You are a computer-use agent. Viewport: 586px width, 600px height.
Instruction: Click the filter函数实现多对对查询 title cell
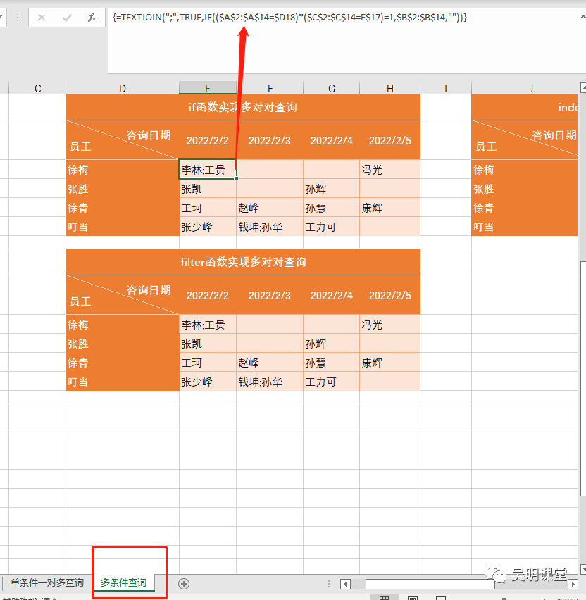(243, 262)
